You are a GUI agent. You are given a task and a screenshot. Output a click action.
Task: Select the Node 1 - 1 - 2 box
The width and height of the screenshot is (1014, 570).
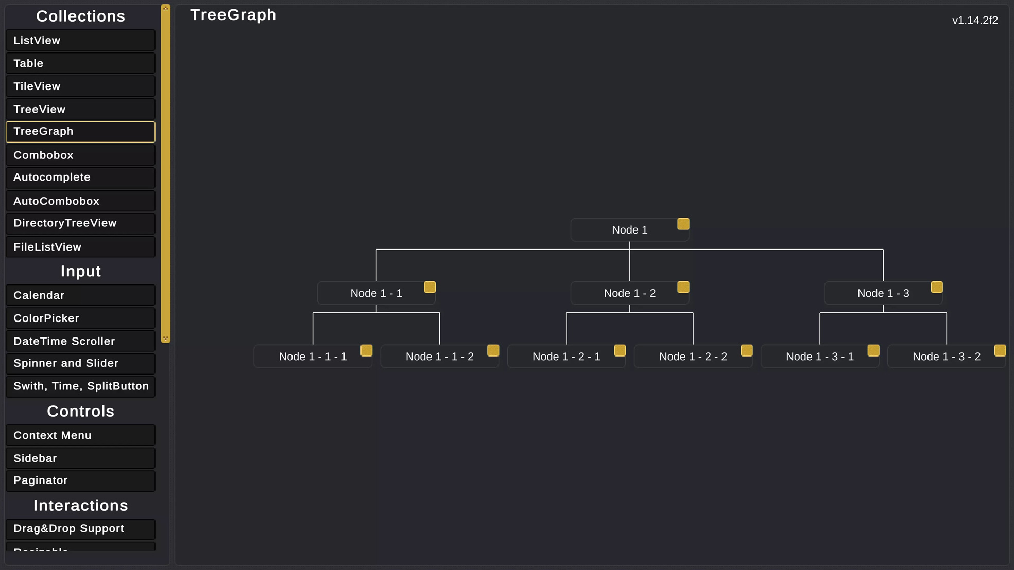point(439,357)
